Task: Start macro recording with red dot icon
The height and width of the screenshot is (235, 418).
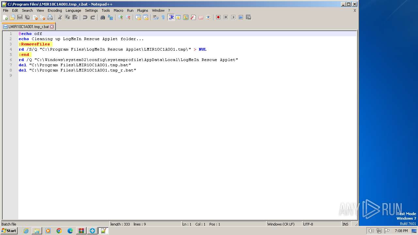Action: tap(218, 17)
